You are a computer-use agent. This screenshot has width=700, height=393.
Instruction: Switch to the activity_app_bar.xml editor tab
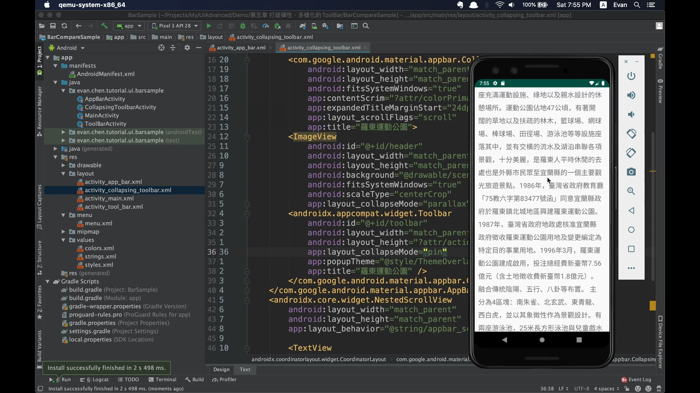click(240, 47)
